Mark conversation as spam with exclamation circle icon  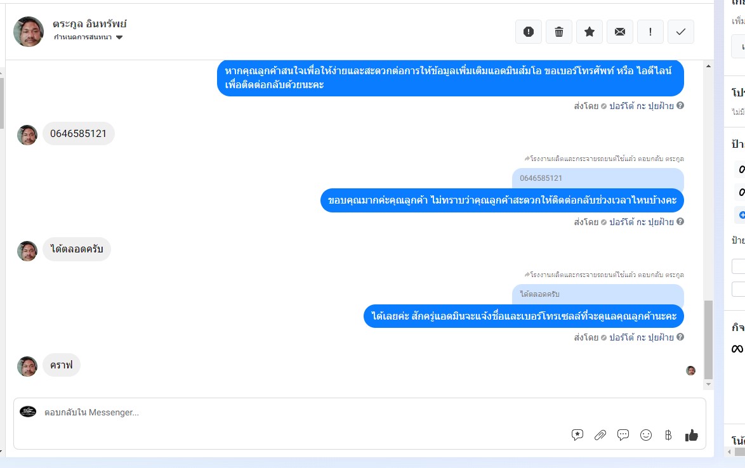click(x=529, y=32)
